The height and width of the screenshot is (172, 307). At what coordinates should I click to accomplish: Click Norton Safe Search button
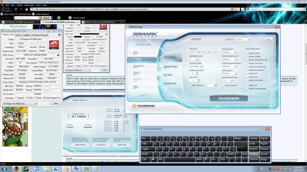[44, 18]
